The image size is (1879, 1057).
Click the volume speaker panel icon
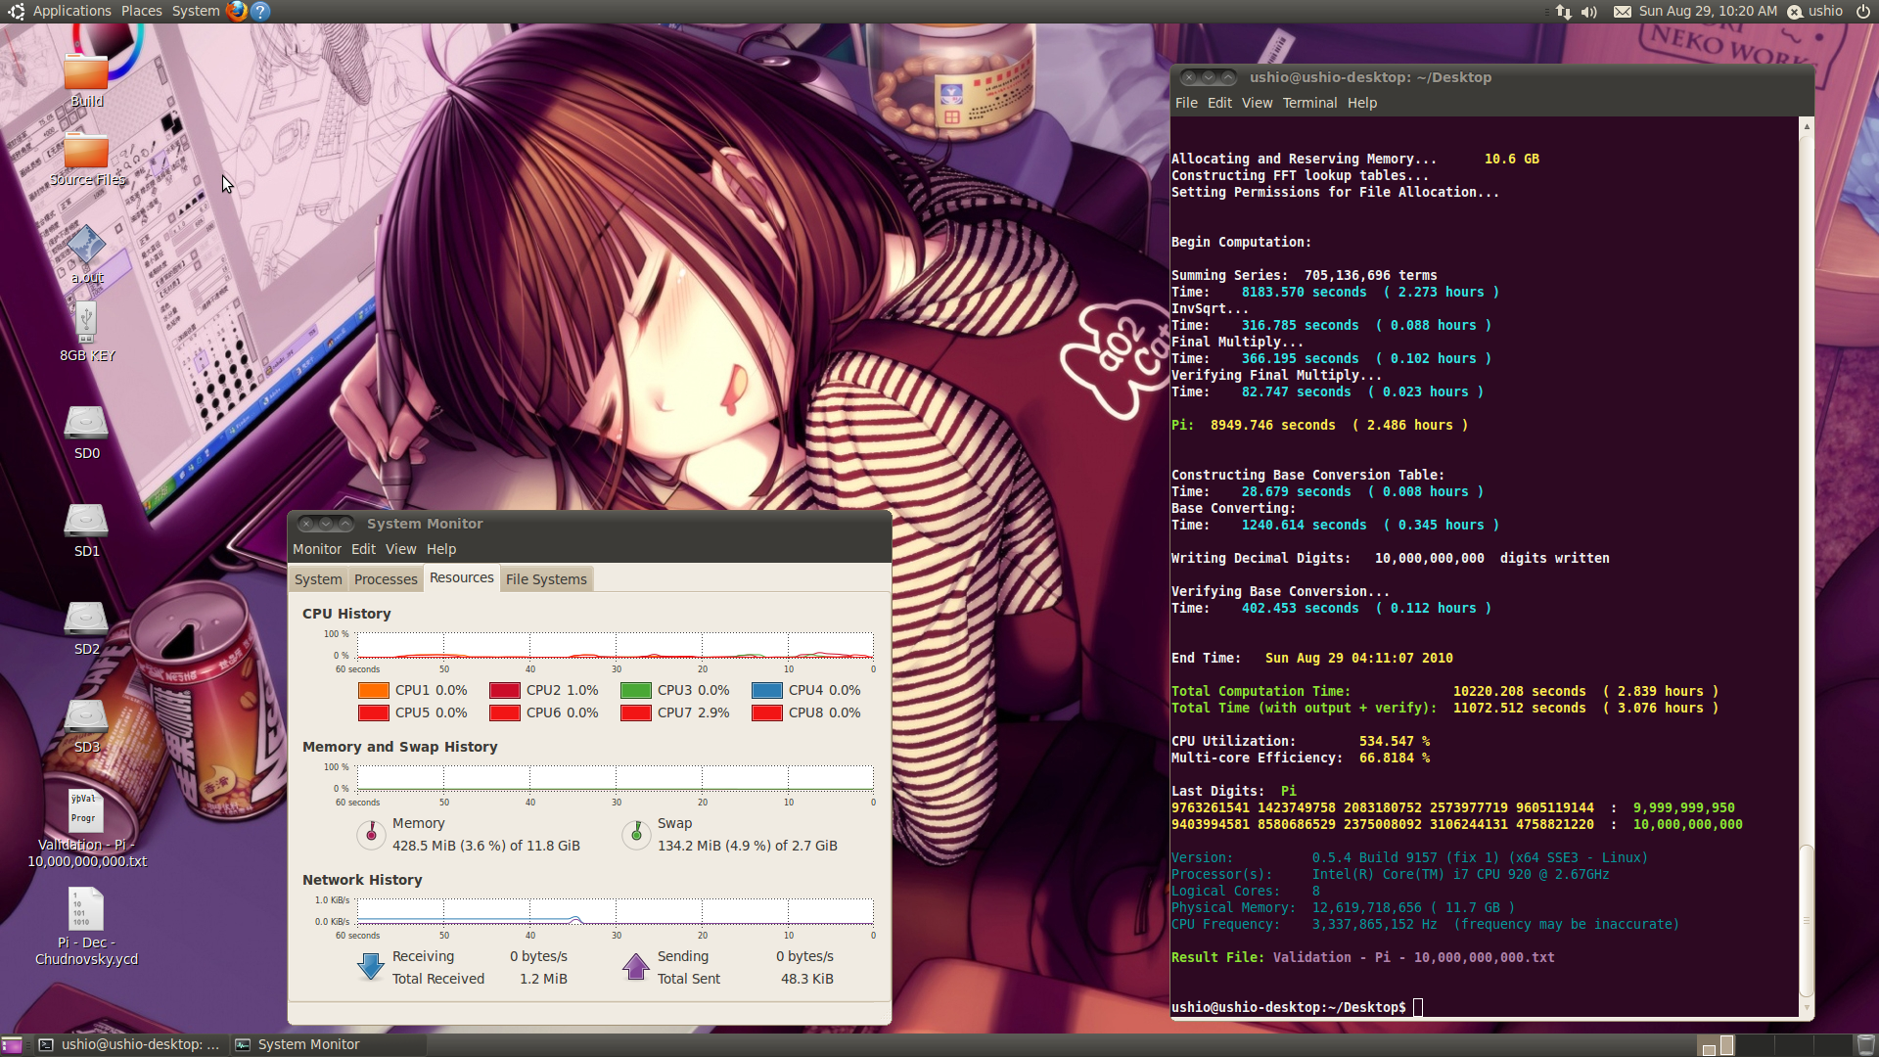coord(1589,12)
